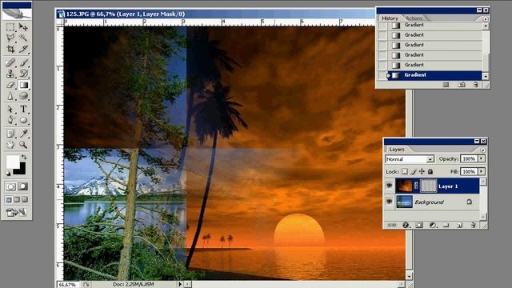Create a new layer set folder
The width and height of the screenshot is (512, 288).
446,226
